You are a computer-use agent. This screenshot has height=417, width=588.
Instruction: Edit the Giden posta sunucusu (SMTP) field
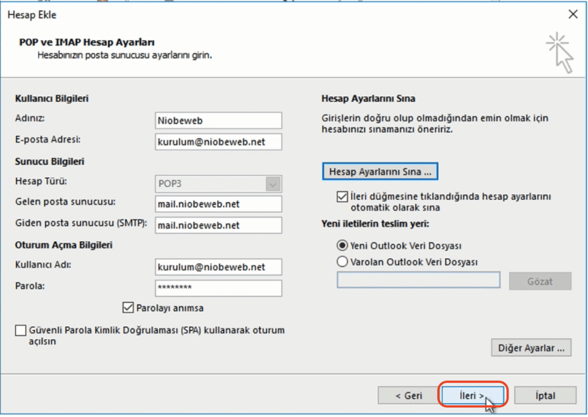(218, 225)
